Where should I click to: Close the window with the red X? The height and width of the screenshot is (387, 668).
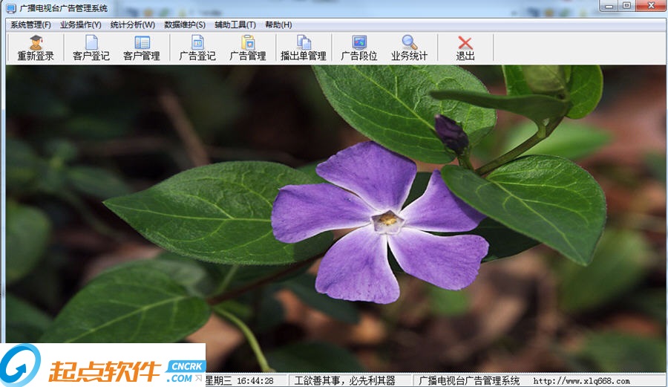(x=651, y=5)
